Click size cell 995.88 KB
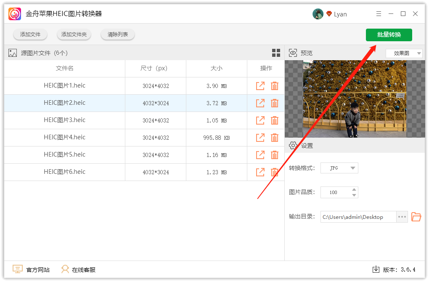The width and height of the screenshot is (429, 282). click(217, 138)
